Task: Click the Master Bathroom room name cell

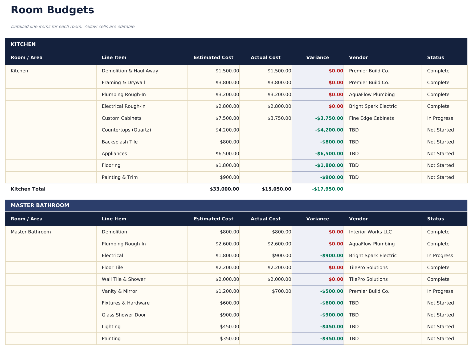Action: click(51, 232)
